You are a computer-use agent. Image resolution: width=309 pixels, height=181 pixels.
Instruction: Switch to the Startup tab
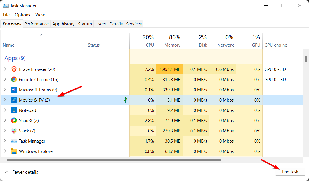(x=85, y=24)
